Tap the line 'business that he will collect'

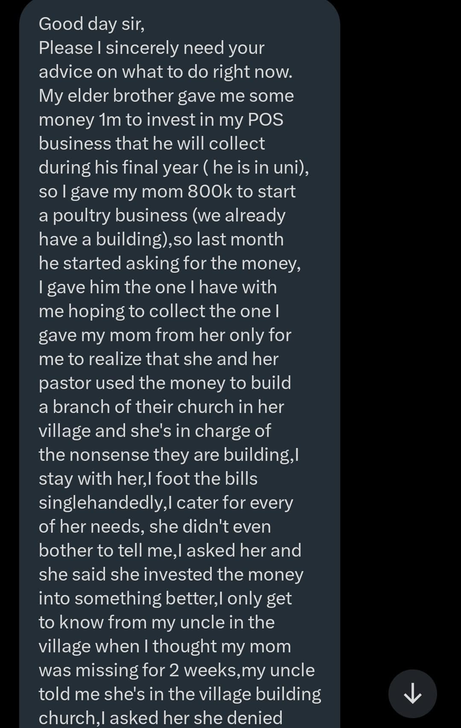[152, 144]
